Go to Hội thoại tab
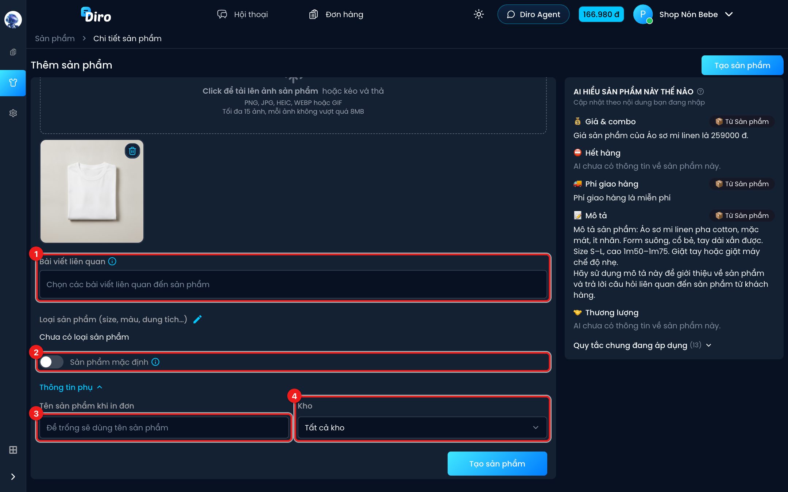This screenshot has width=788, height=492. [x=242, y=14]
